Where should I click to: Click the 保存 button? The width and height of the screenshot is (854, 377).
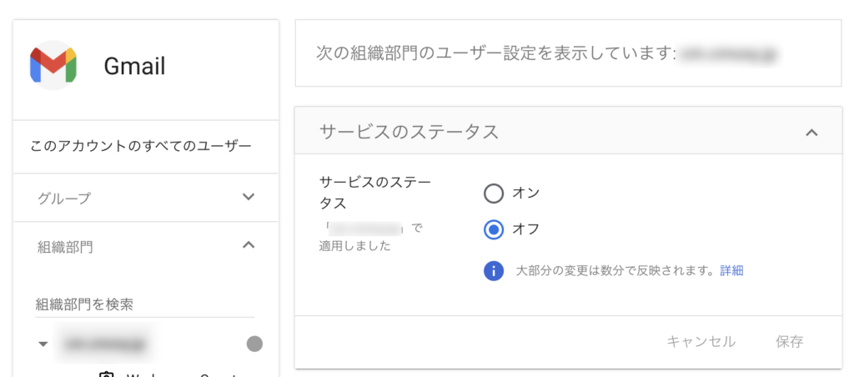(789, 341)
